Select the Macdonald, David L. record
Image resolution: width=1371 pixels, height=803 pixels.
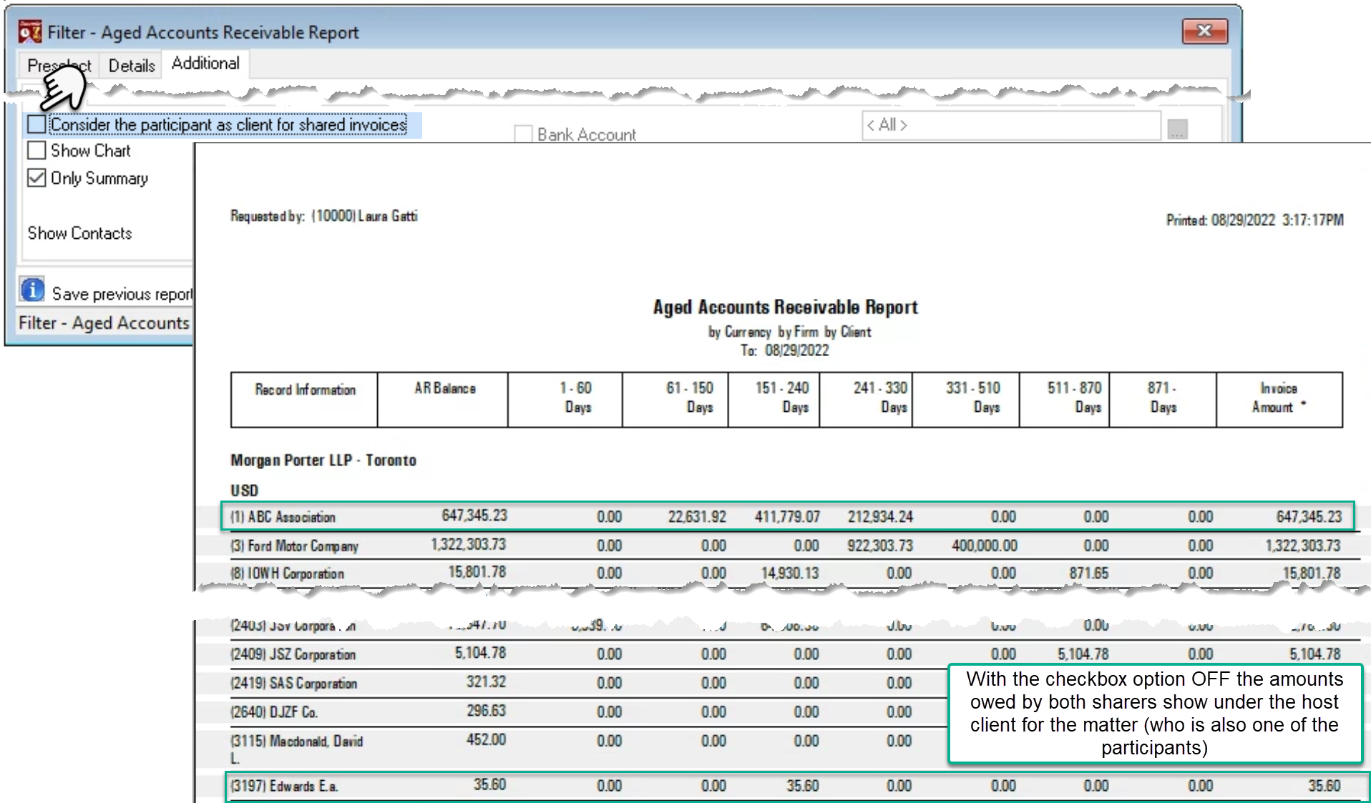tap(296, 749)
